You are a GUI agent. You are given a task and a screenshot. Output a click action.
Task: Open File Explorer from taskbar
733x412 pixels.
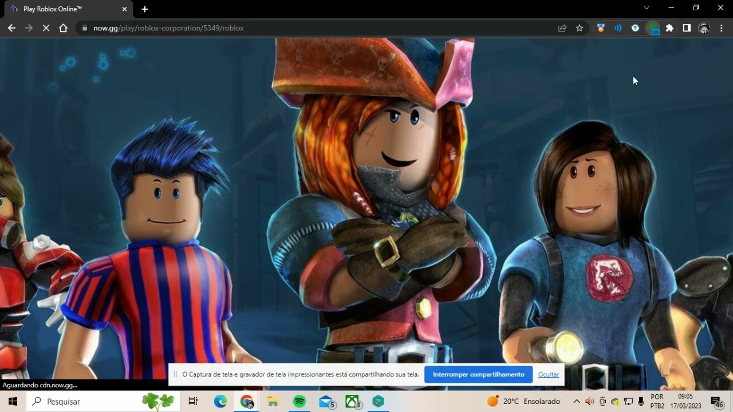[x=273, y=402]
